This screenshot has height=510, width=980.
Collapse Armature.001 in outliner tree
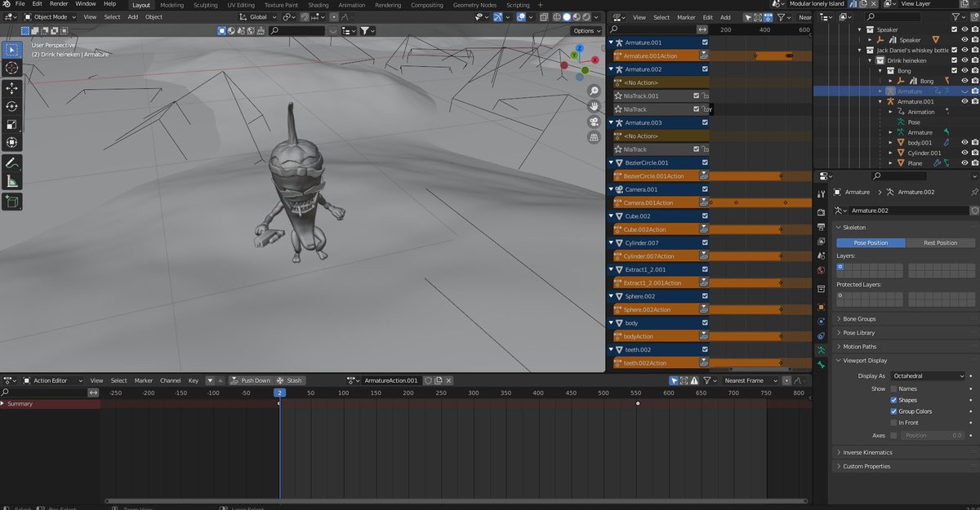tap(881, 102)
